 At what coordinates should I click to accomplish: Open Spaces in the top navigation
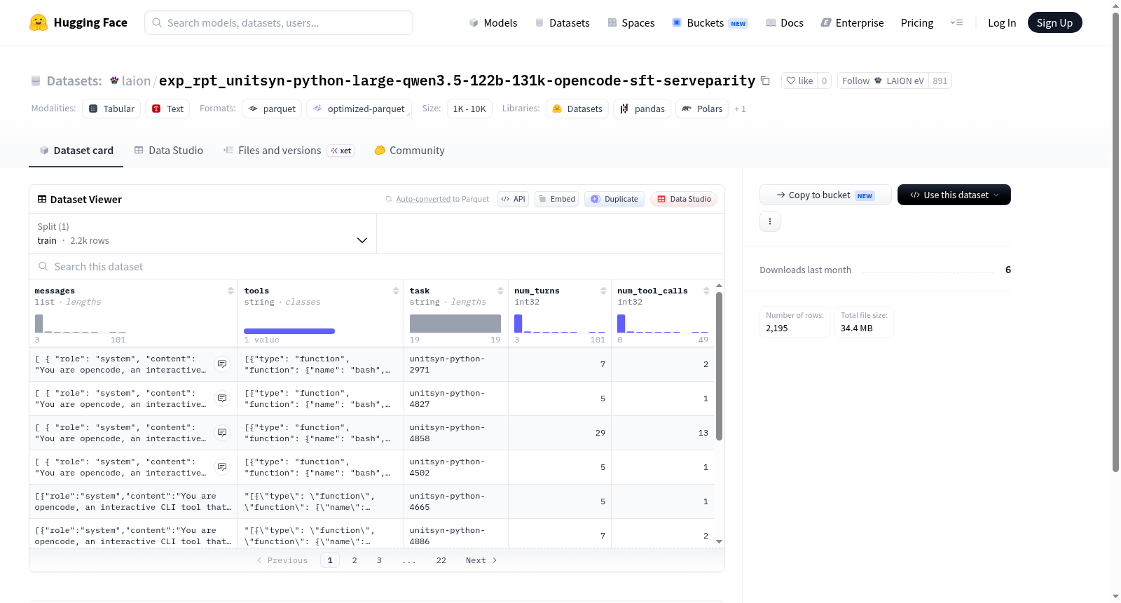click(631, 23)
